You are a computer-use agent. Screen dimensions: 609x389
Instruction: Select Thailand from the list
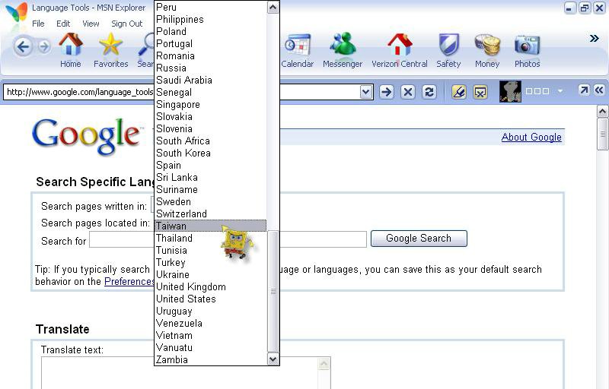tap(210, 239)
